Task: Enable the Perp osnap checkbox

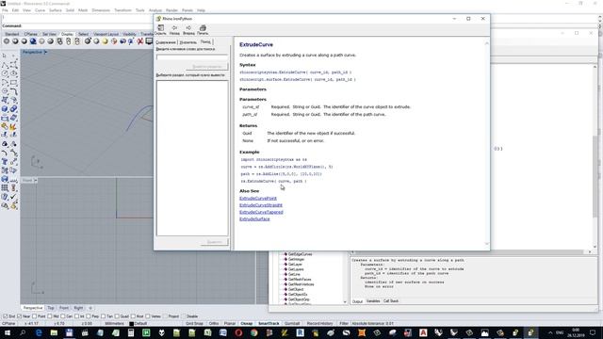Action: [x=88, y=316]
